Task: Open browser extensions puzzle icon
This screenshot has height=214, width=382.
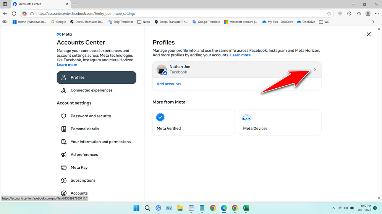Action: [x=349, y=14]
